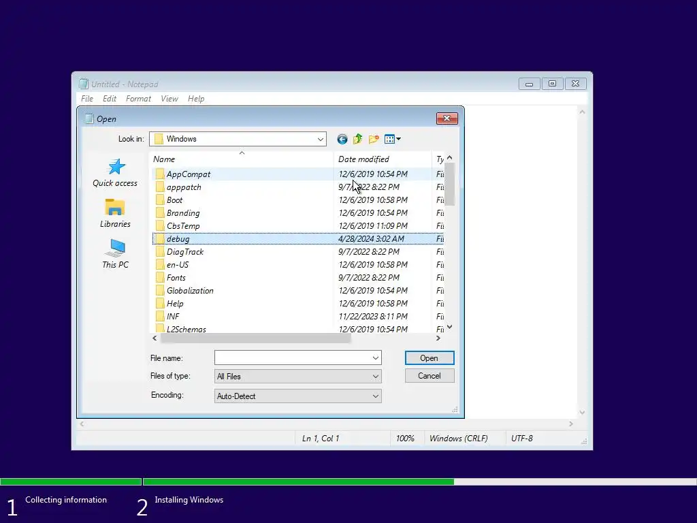Click the AppCompat folder icon

[159, 174]
